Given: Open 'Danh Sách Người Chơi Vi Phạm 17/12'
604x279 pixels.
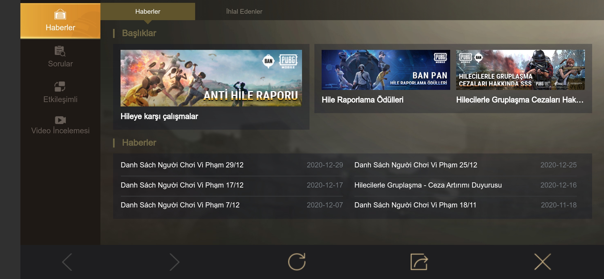Looking at the screenshot, I should click(182, 185).
